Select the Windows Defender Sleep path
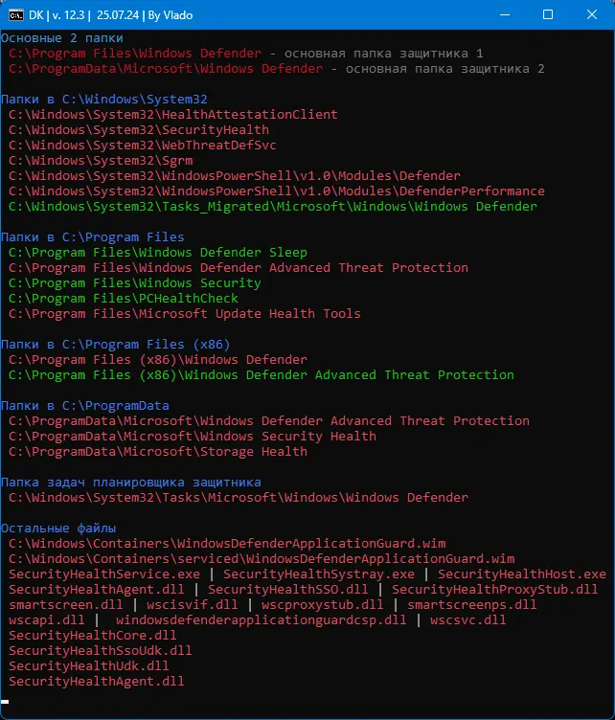 tap(157, 253)
